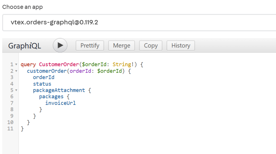Image resolution: width=276 pixels, height=154 pixels.
Task: Click the customerOrder field on line 2
Action: click(x=47, y=71)
